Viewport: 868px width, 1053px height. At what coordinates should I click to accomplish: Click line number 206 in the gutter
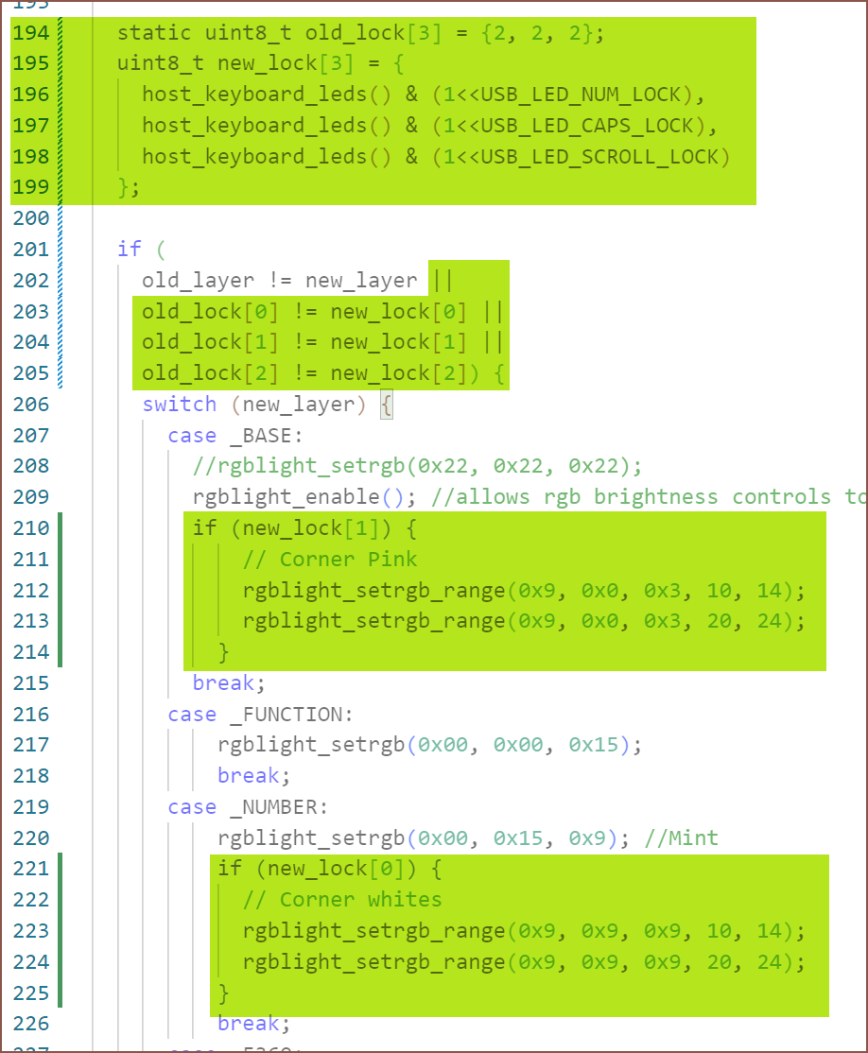click(30, 405)
